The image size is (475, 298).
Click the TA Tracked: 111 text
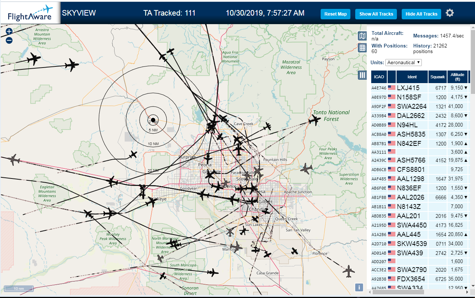[169, 13]
